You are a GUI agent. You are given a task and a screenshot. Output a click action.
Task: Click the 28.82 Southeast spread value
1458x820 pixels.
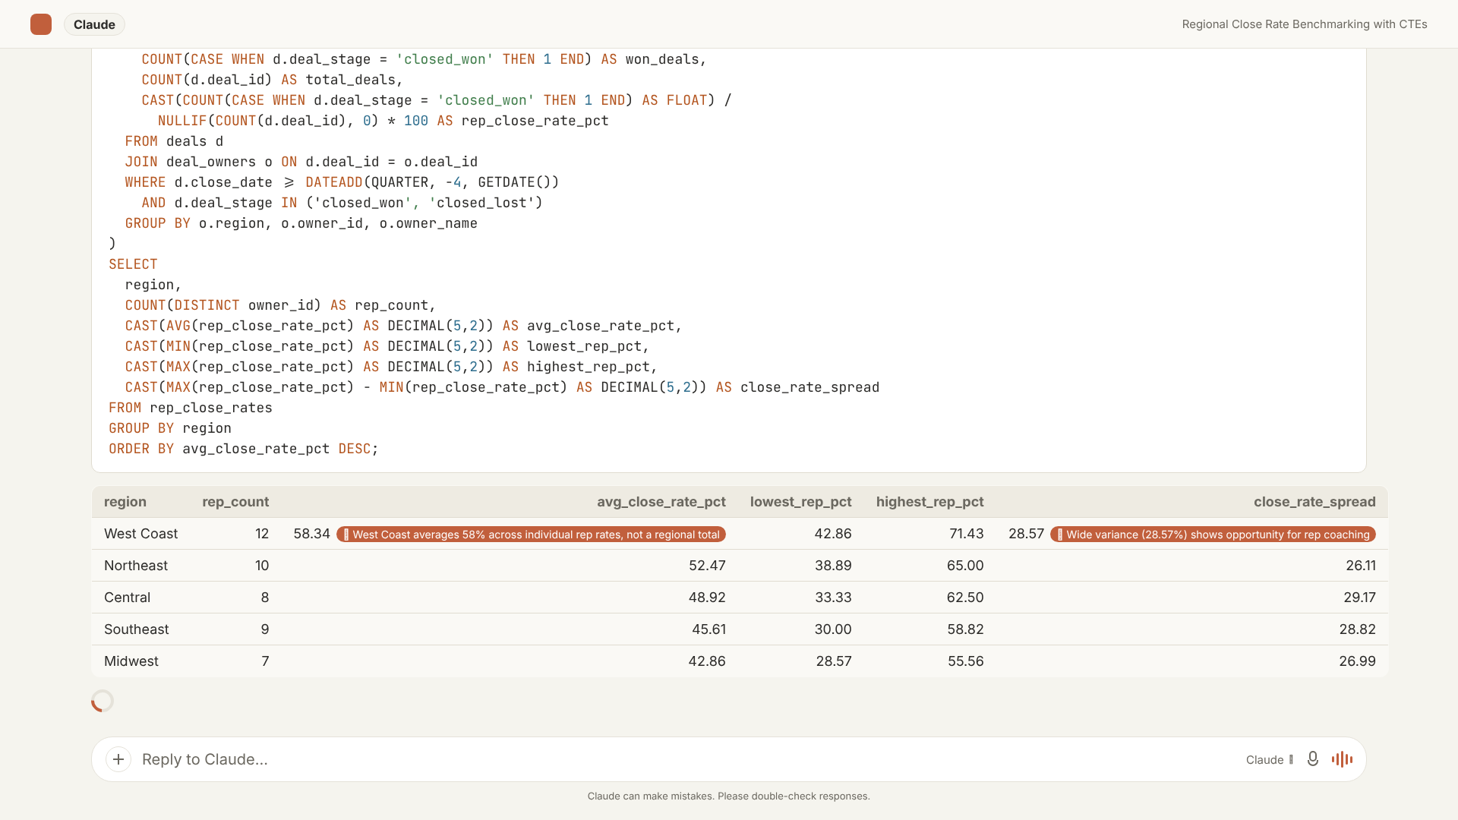(1358, 629)
